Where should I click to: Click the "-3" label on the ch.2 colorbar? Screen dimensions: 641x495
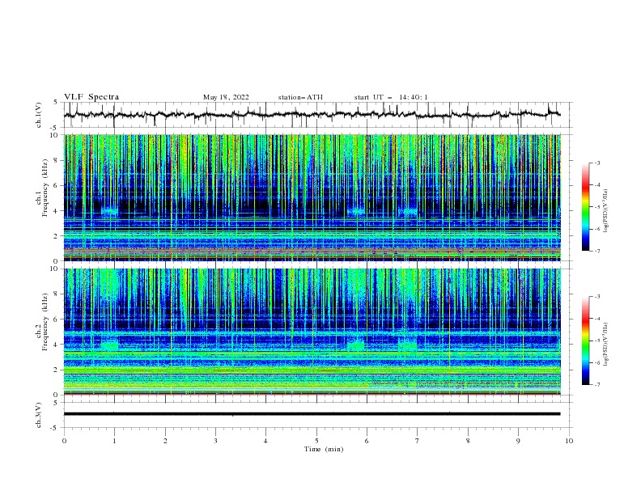(596, 297)
